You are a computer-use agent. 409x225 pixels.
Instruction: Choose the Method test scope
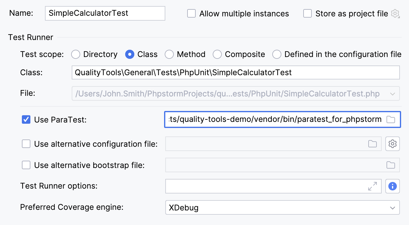point(169,54)
